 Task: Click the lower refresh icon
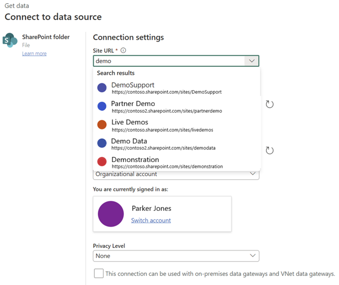click(269, 150)
